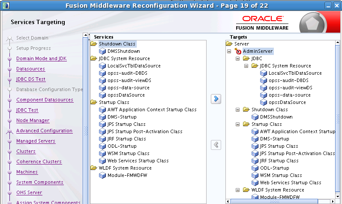Click the Startup Class folder icon in Targets
Image resolution: width=342 pixels, height=204 pixels.
pyautogui.click(x=246, y=124)
